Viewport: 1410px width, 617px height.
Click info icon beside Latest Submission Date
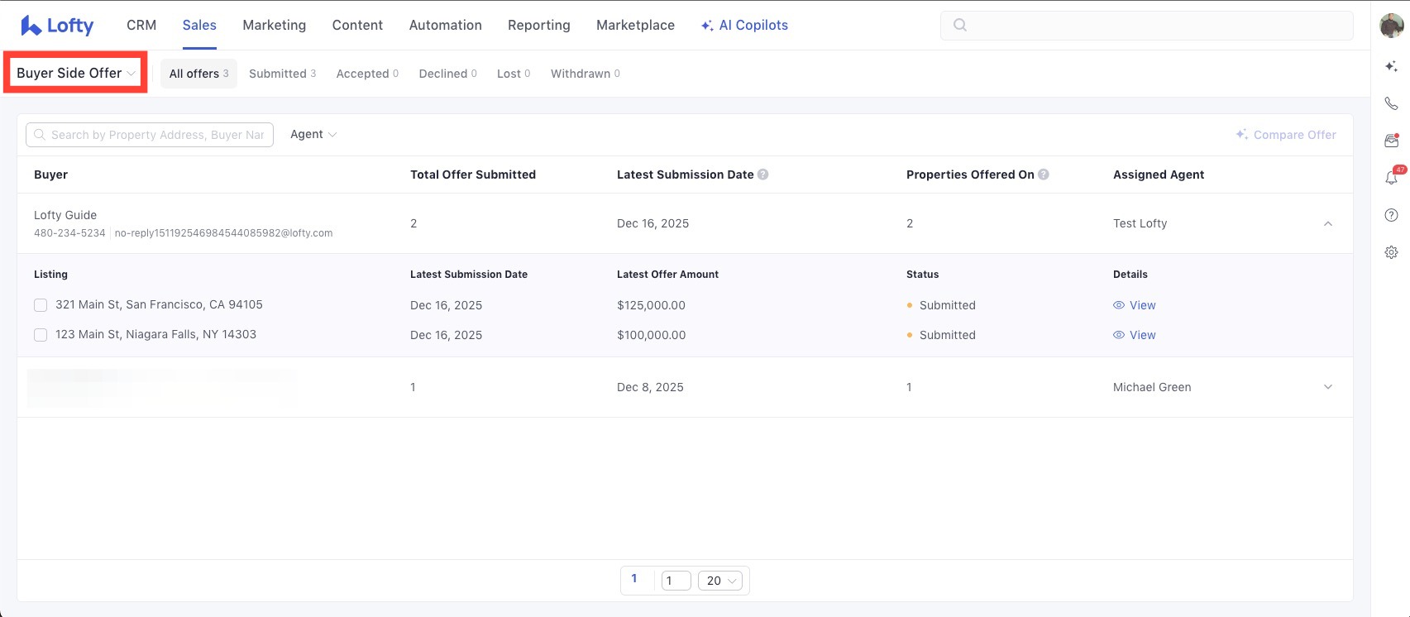pyautogui.click(x=763, y=175)
